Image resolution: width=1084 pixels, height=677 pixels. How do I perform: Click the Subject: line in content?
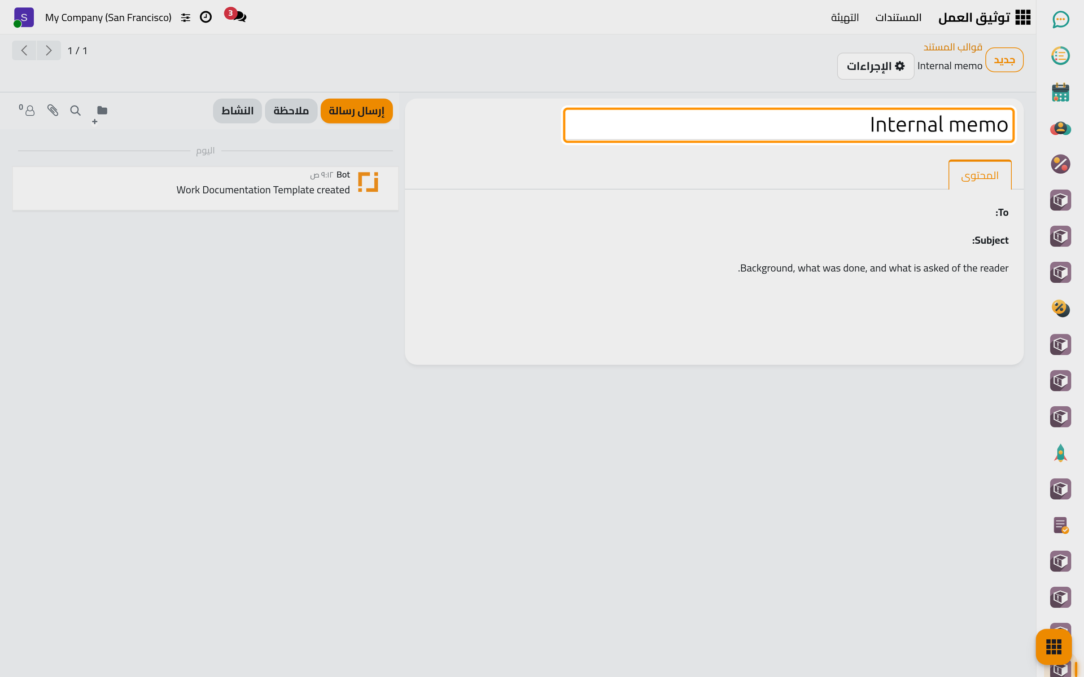[990, 240]
